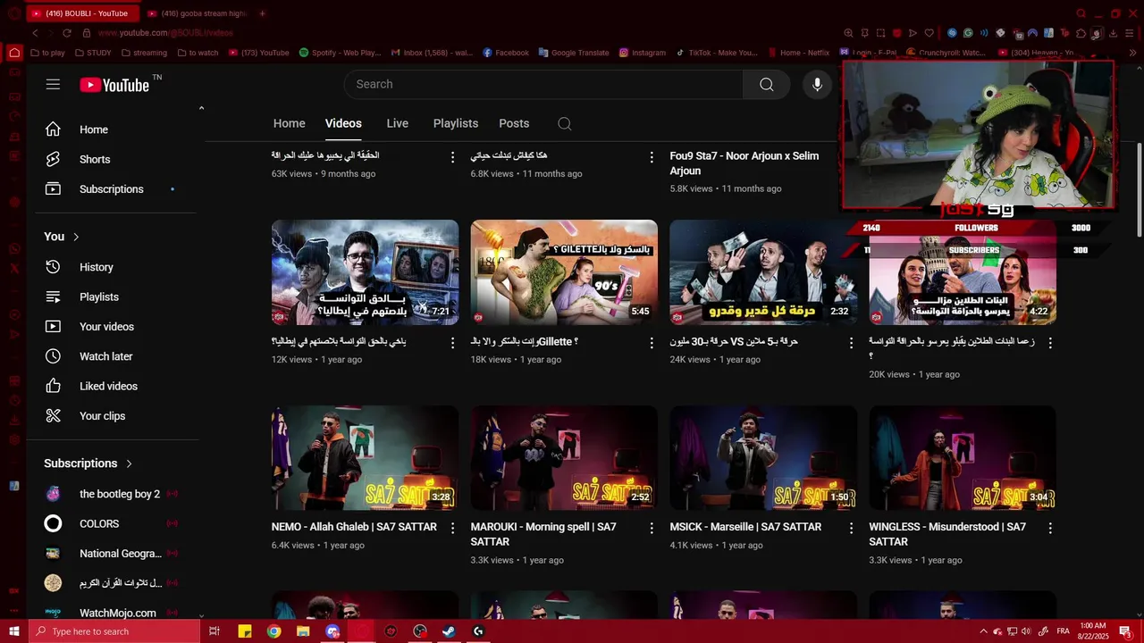Select the channel Videos tab
This screenshot has height=643, width=1144.
click(343, 123)
